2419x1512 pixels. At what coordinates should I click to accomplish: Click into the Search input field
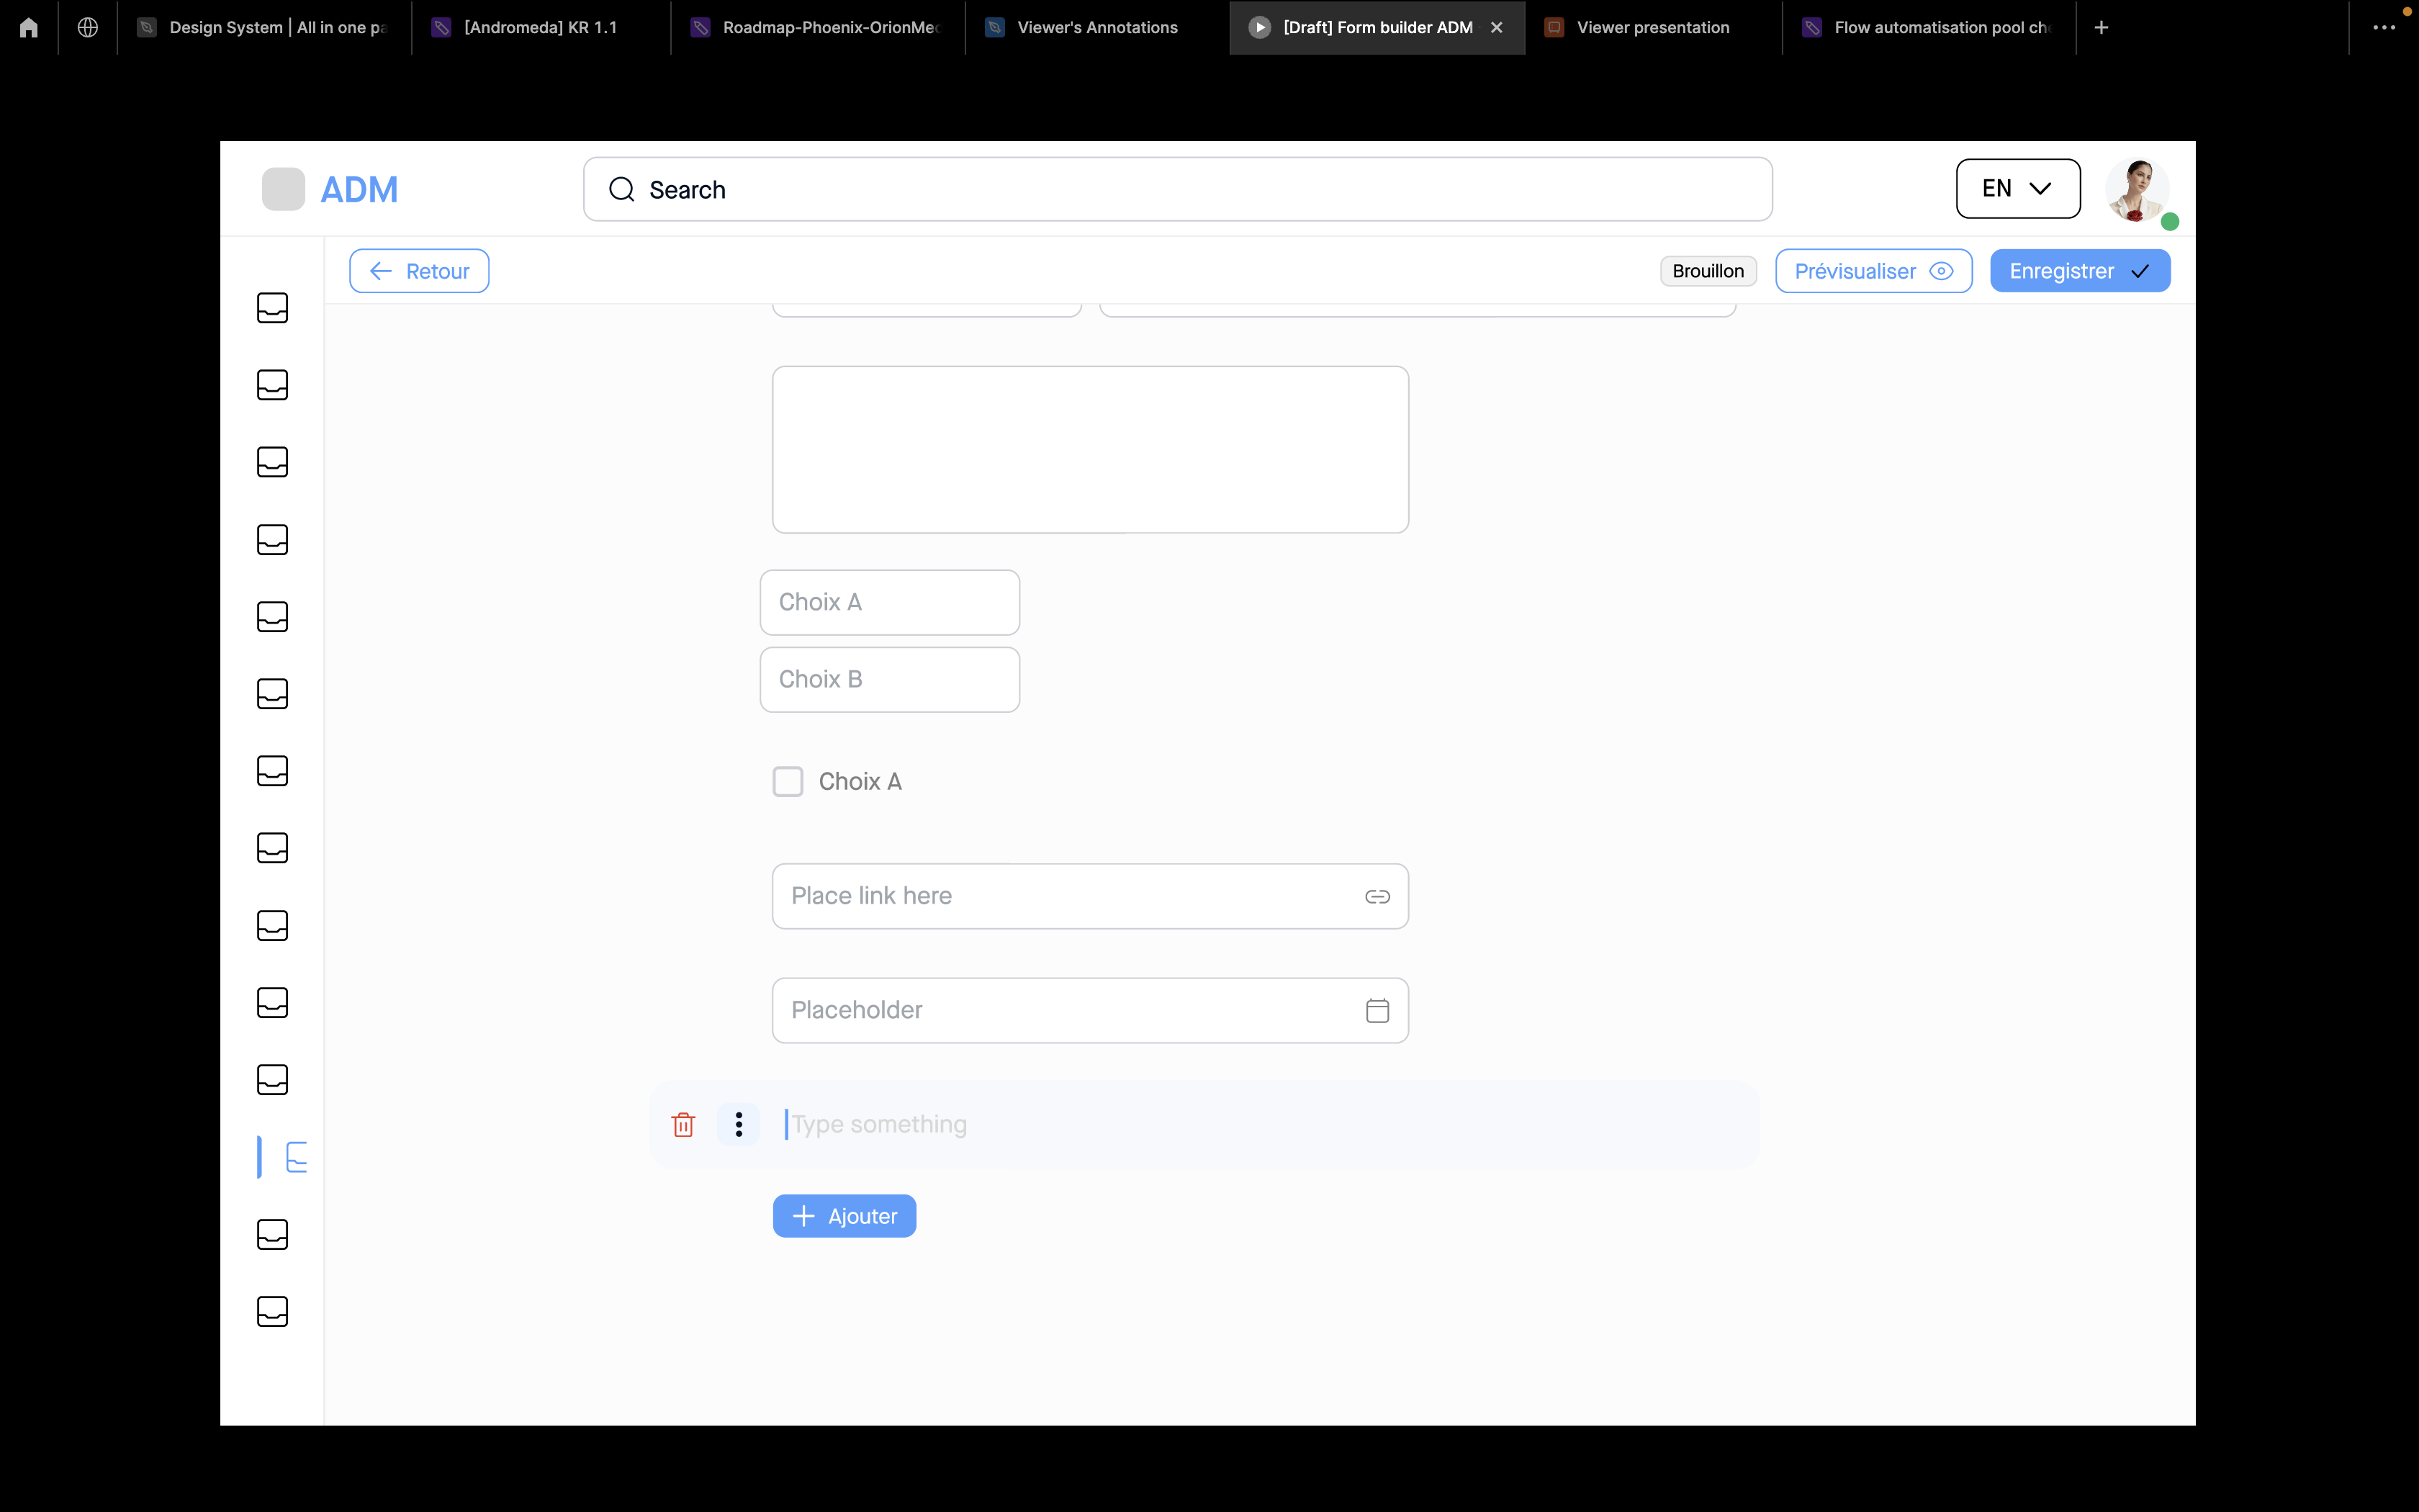(1176, 189)
